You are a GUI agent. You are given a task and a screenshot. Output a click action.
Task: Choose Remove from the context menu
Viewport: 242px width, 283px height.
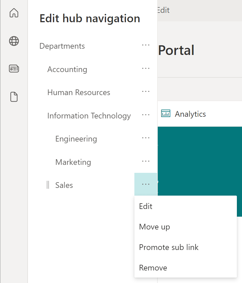pyautogui.click(x=153, y=268)
